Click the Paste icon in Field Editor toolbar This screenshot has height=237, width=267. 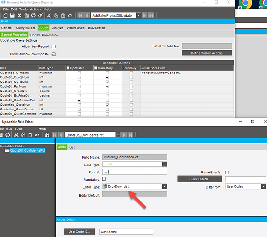click(x=30, y=135)
